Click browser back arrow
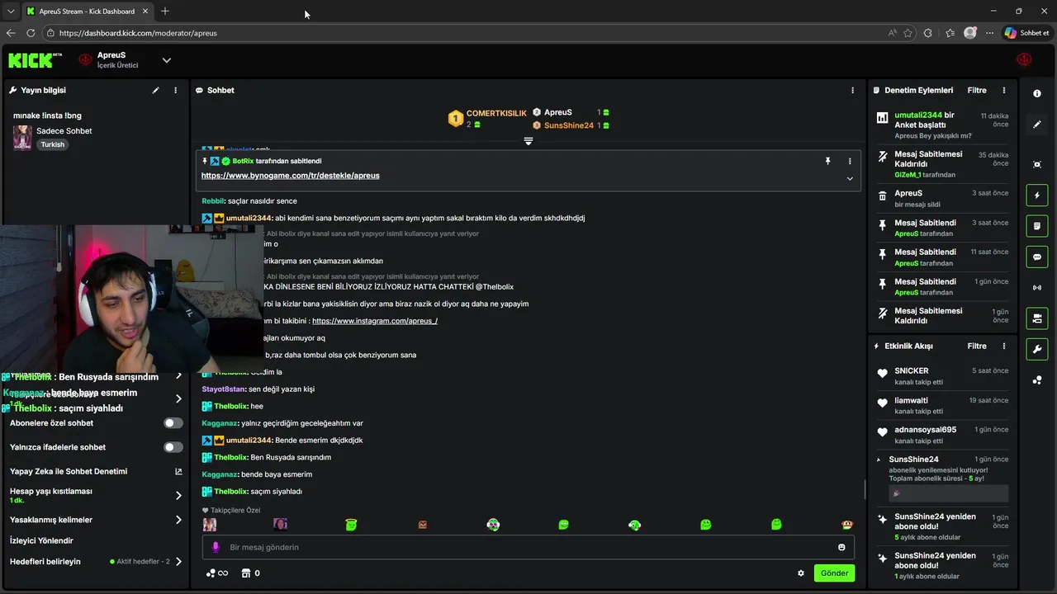 (11, 33)
